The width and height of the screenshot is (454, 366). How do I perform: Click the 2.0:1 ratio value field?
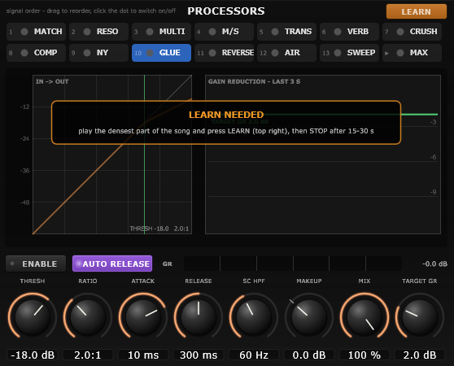tap(88, 355)
